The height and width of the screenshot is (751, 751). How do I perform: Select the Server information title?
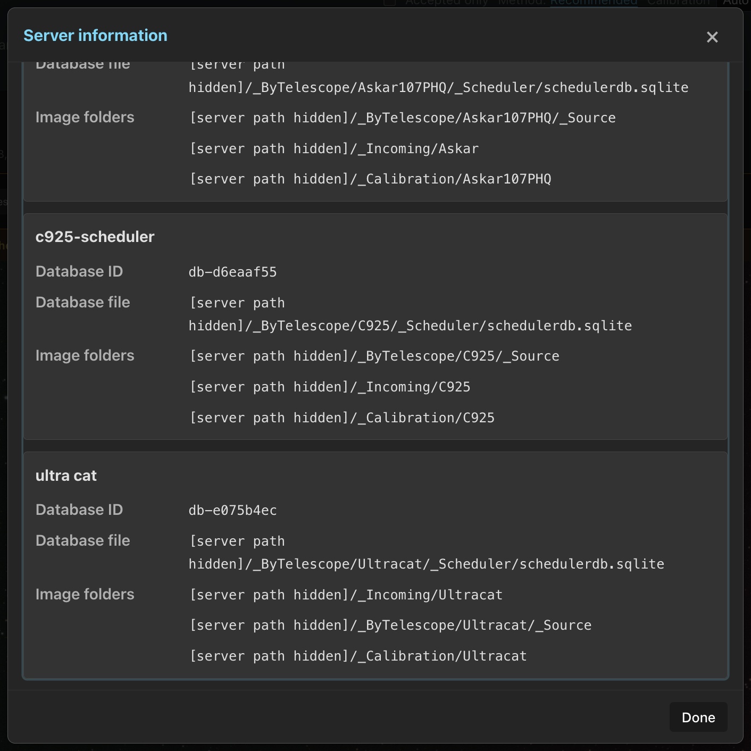pyautogui.click(x=96, y=36)
